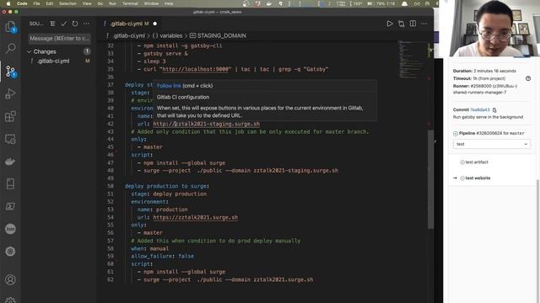Image resolution: width=540 pixels, height=303 pixels.
Task: Open editor more actions ellipsis
Action: (424, 24)
